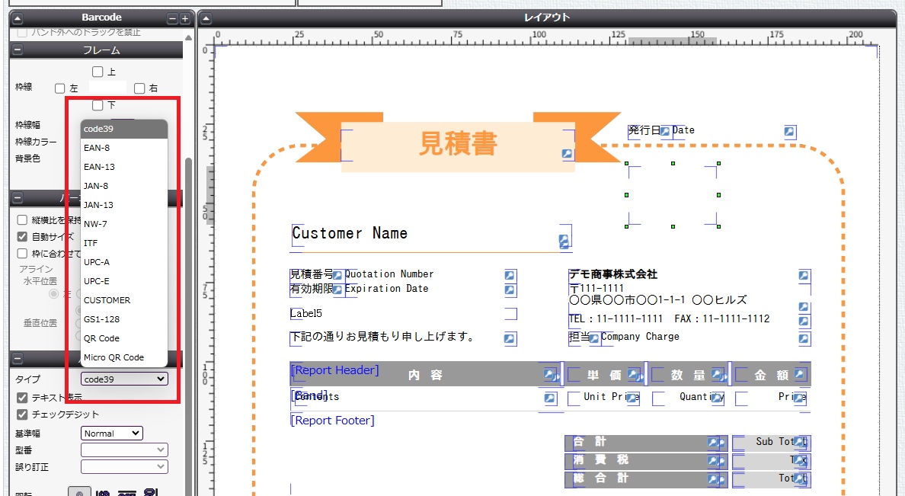Click the plus icon in Barcode panel header
Viewport: 905px width, 496px height.
pos(185,18)
